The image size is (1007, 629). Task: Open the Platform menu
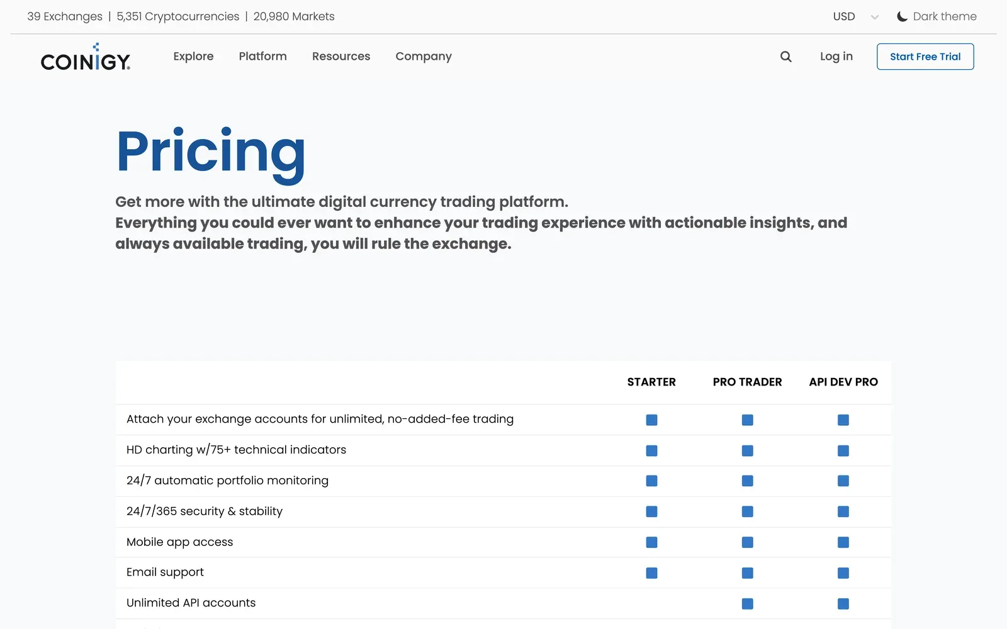coord(262,56)
